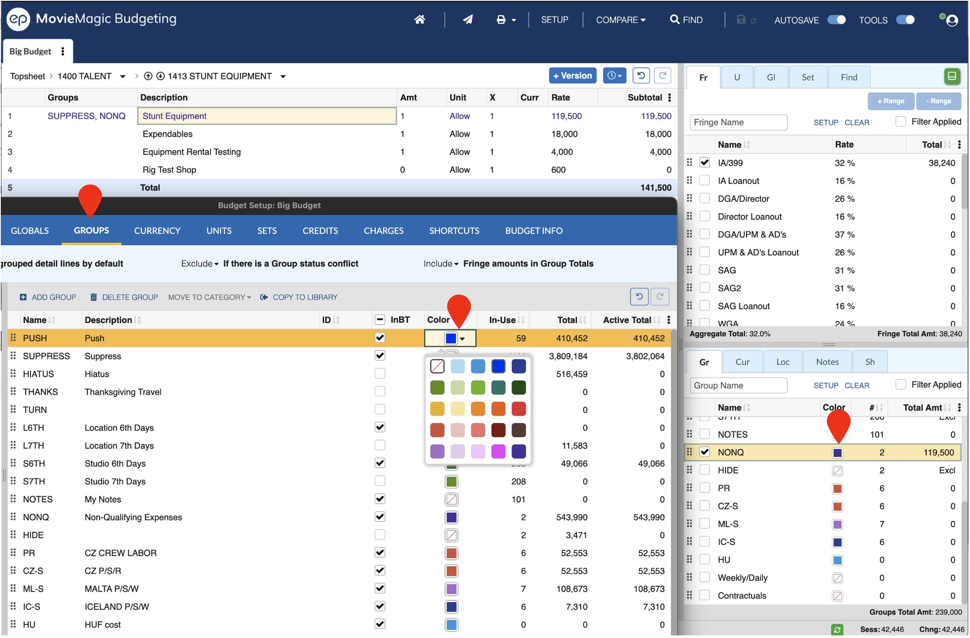The height and width of the screenshot is (638, 970).
Task: Click the green refresh status icon
Action: click(837, 630)
